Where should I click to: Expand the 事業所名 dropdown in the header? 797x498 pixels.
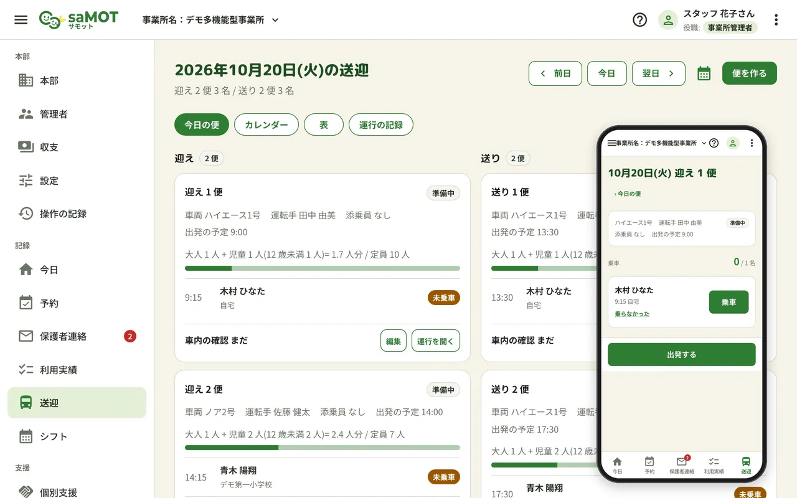coord(210,20)
